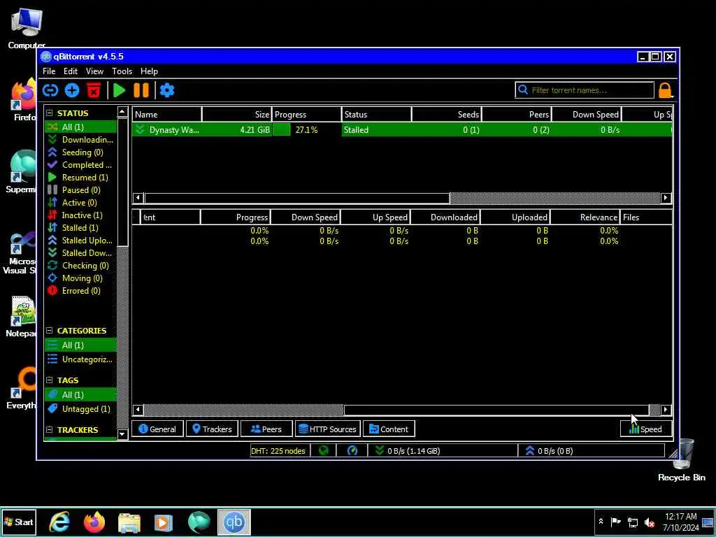Open the Speed graph tab
This screenshot has height=537, width=716.
click(646, 429)
